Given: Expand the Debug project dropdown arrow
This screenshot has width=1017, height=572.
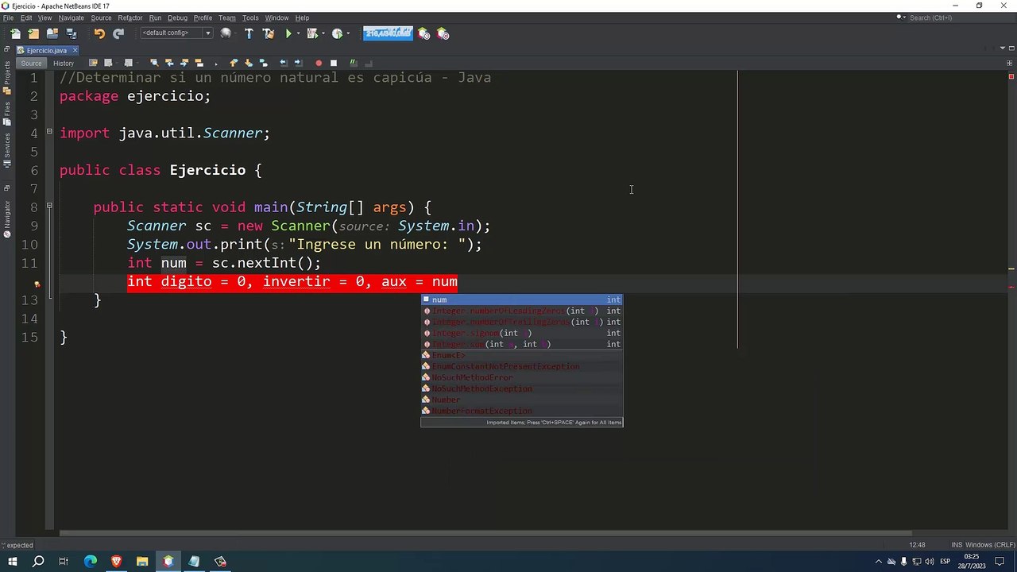Looking at the screenshot, I should tap(323, 34).
